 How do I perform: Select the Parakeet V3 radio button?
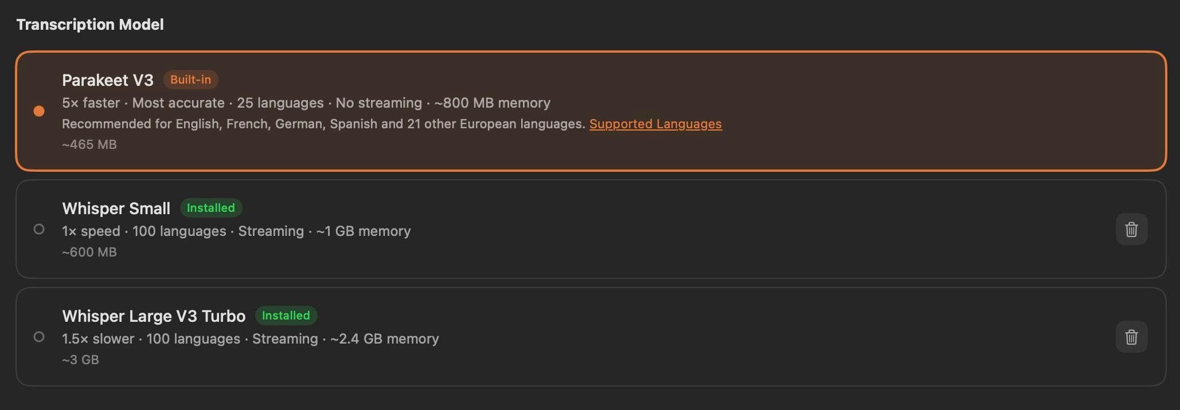point(39,111)
